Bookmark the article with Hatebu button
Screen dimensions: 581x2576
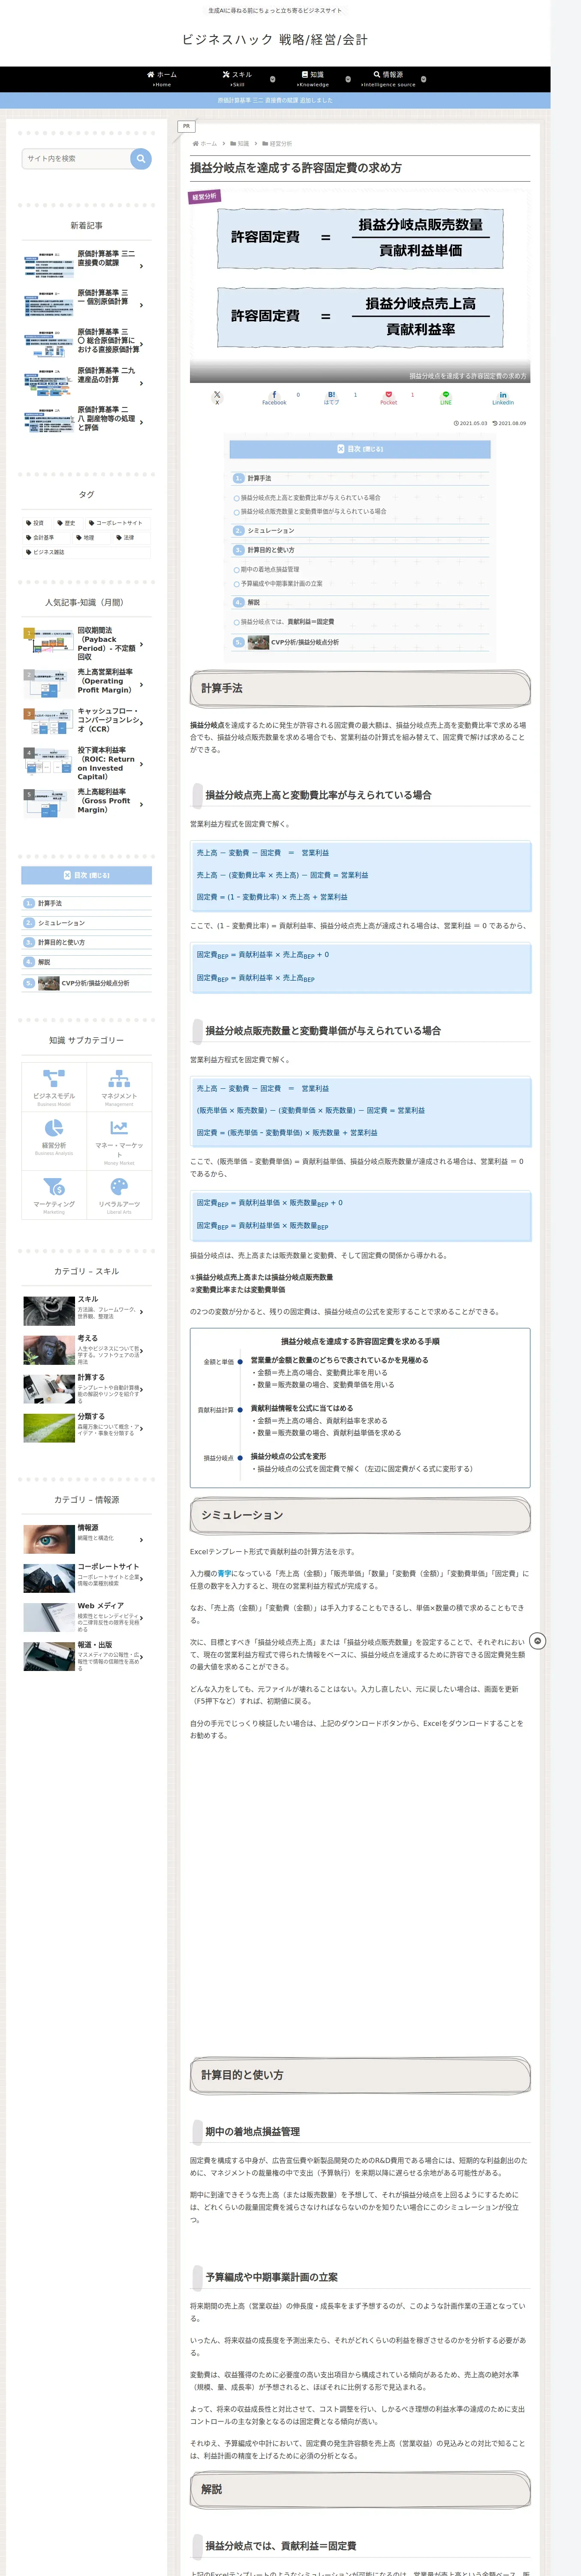click(x=331, y=397)
